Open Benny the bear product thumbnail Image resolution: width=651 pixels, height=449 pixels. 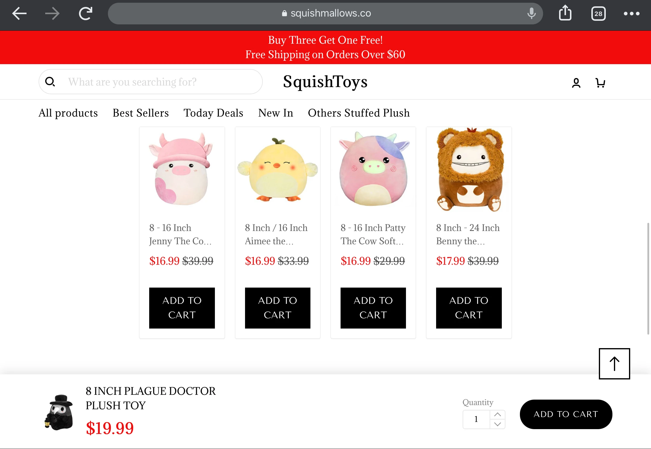coord(469,170)
